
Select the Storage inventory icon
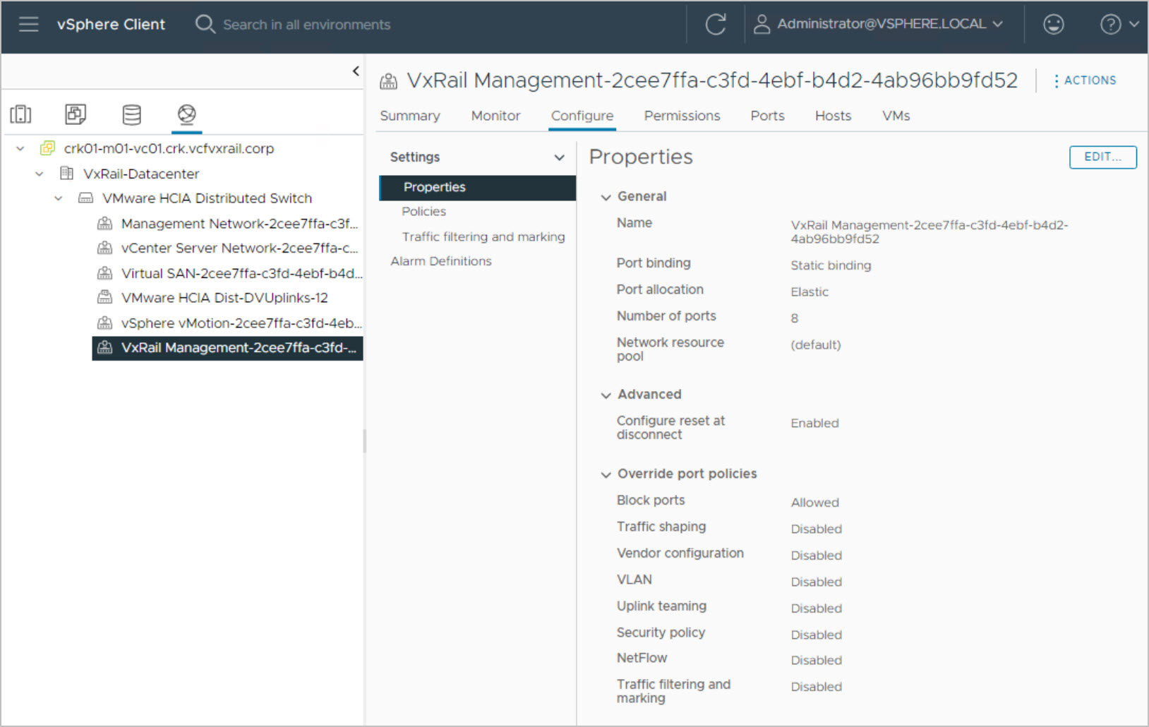131,114
